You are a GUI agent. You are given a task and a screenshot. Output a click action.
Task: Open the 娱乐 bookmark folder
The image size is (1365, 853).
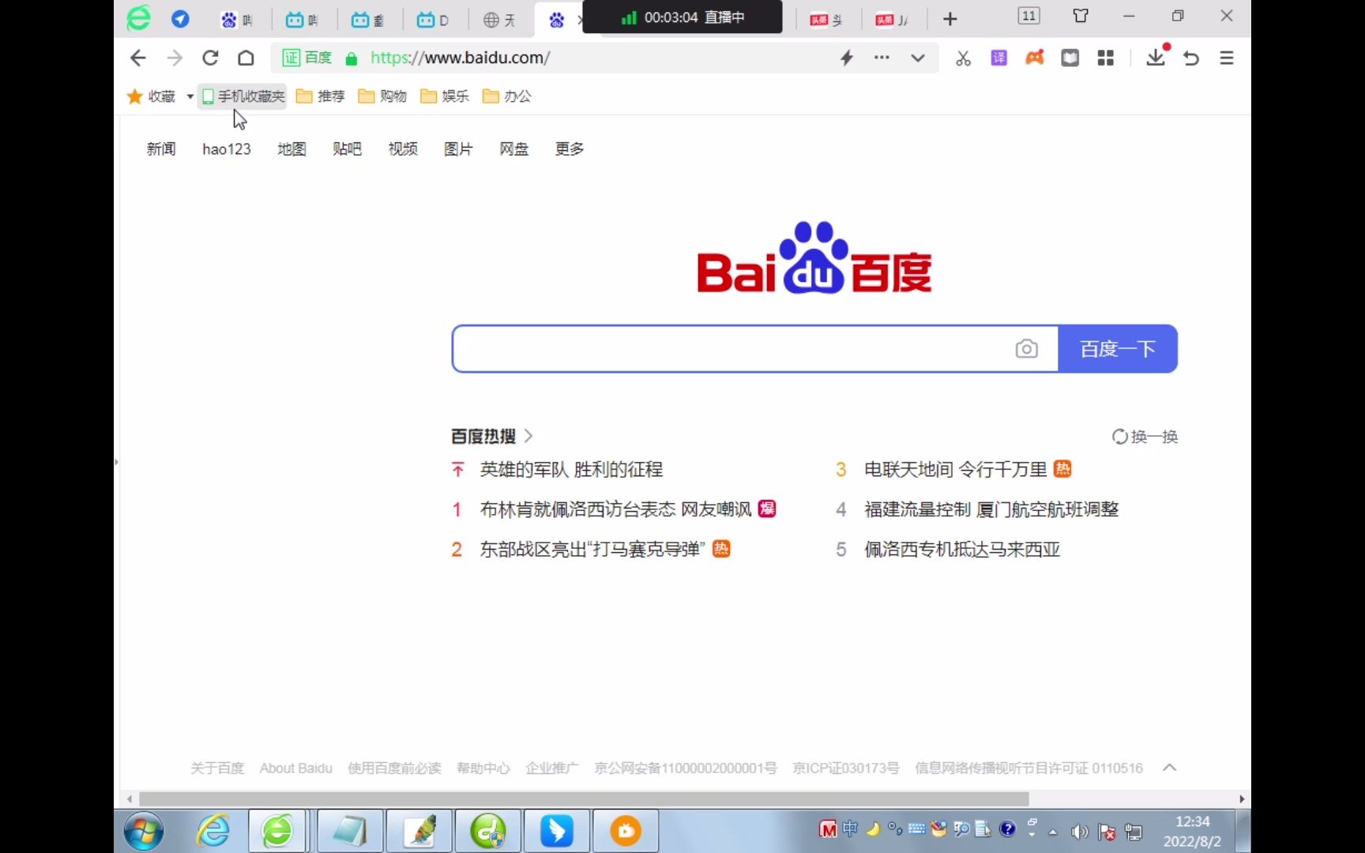point(445,96)
